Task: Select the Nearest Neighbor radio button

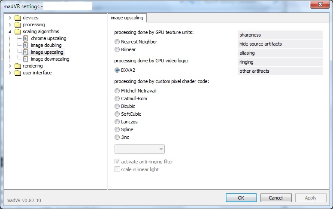Action: point(117,42)
